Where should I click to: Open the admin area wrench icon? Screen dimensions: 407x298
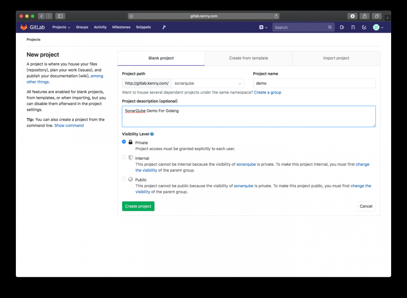pyautogui.click(x=164, y=27)
